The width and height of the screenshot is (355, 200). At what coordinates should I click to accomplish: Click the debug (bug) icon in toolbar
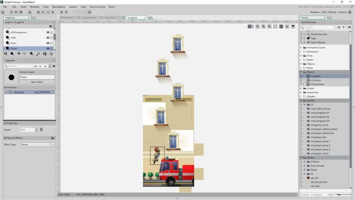pos(38,12)
